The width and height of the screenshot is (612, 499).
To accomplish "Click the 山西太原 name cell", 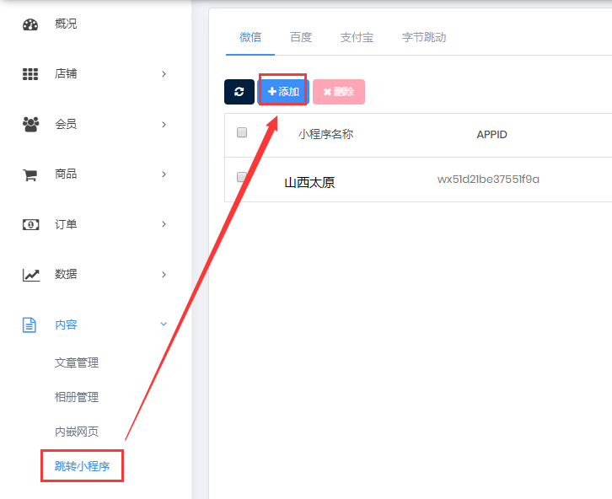I will tap(309, 183).
